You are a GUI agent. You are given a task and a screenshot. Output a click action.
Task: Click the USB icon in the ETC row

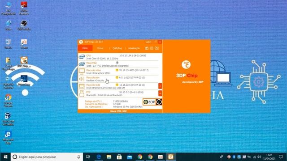(82, 93)
